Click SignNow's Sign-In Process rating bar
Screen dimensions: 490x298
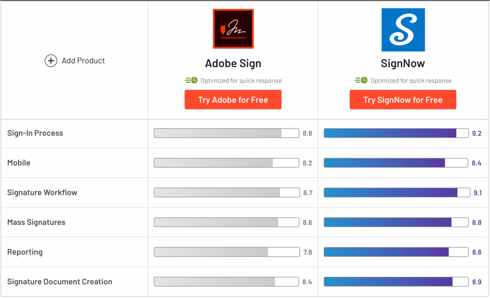click(x=396, y=133)
